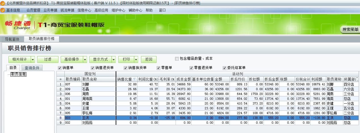Click row number 5 header

60,103
